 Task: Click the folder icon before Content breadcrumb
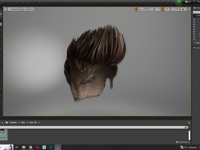(x=7, y=122)
